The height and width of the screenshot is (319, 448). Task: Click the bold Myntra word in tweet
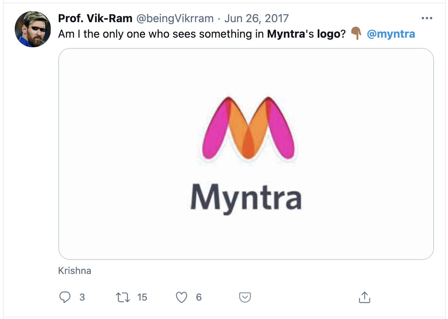[x=285, y=34]
